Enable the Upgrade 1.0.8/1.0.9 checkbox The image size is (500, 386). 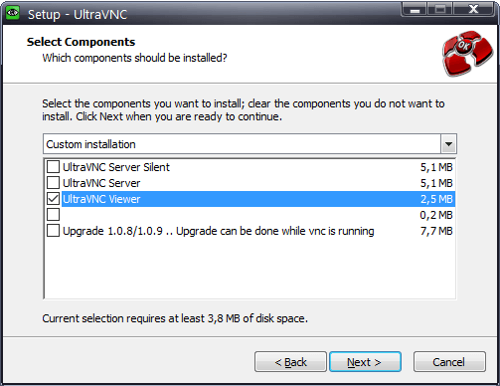click(53, 231)
